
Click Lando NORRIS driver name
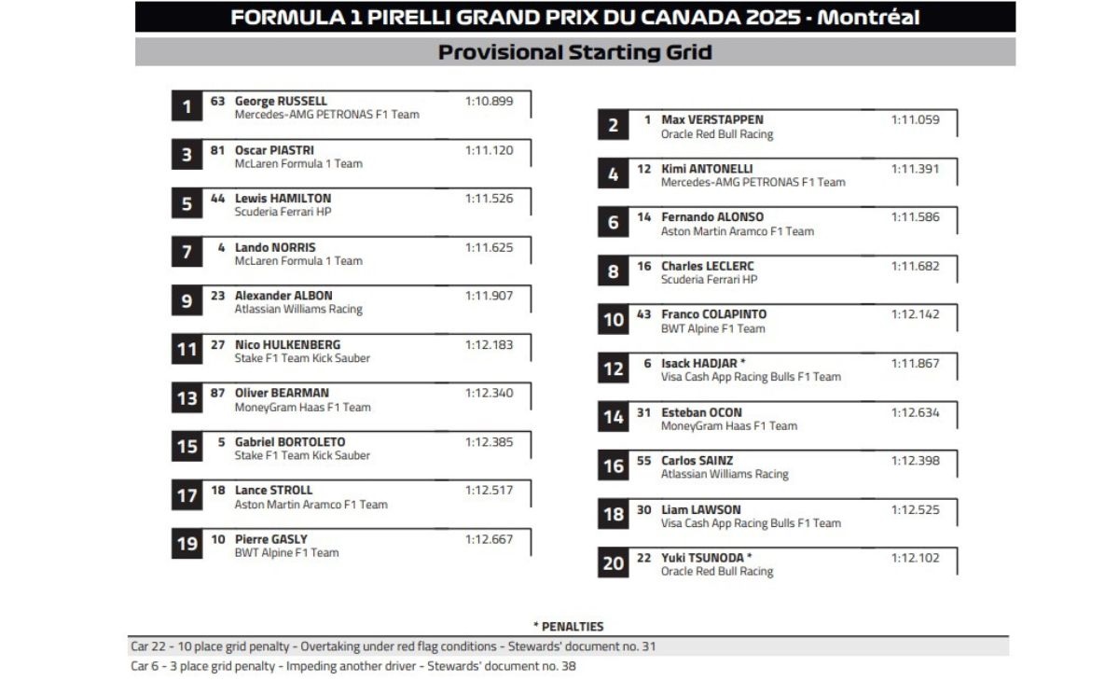tap(275, 247)
